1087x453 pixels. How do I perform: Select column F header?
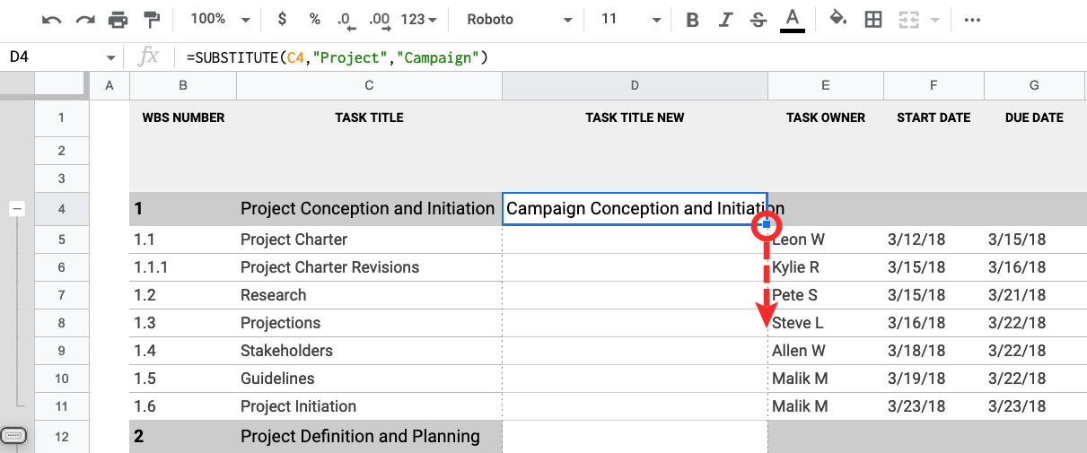pyautogui.click(x=934, y=85)
